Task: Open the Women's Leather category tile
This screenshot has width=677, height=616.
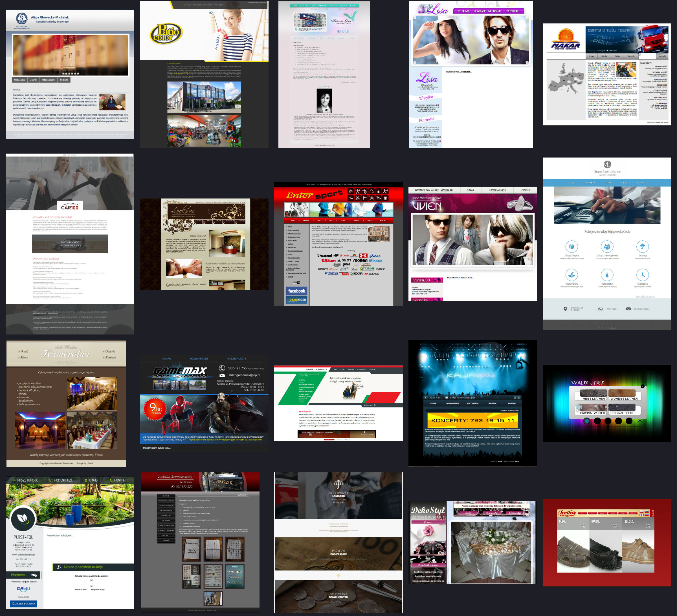Action: (x=624, y=395)
